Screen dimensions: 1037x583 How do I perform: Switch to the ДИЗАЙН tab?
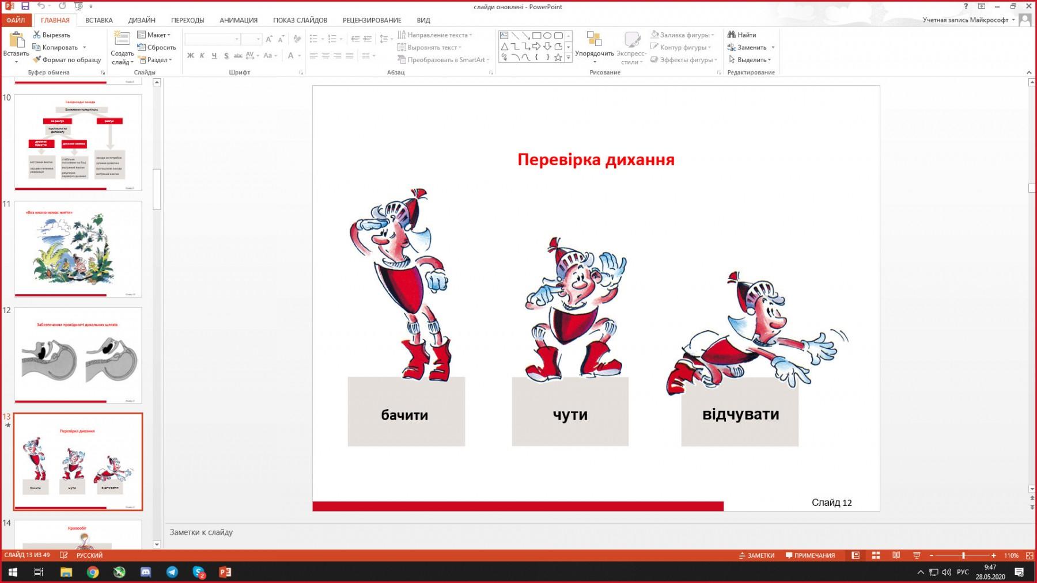click(142, 20)
